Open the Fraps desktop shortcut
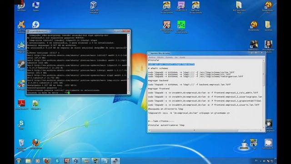The width and height of the screenshot is (291, 164). (x=254, y=143)
